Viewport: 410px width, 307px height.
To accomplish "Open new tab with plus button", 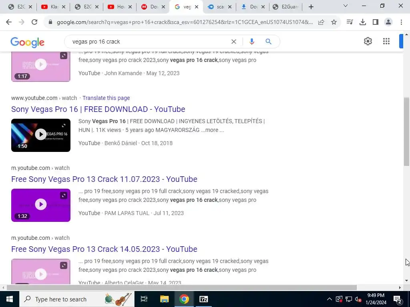I will click(x=311, y=7).
